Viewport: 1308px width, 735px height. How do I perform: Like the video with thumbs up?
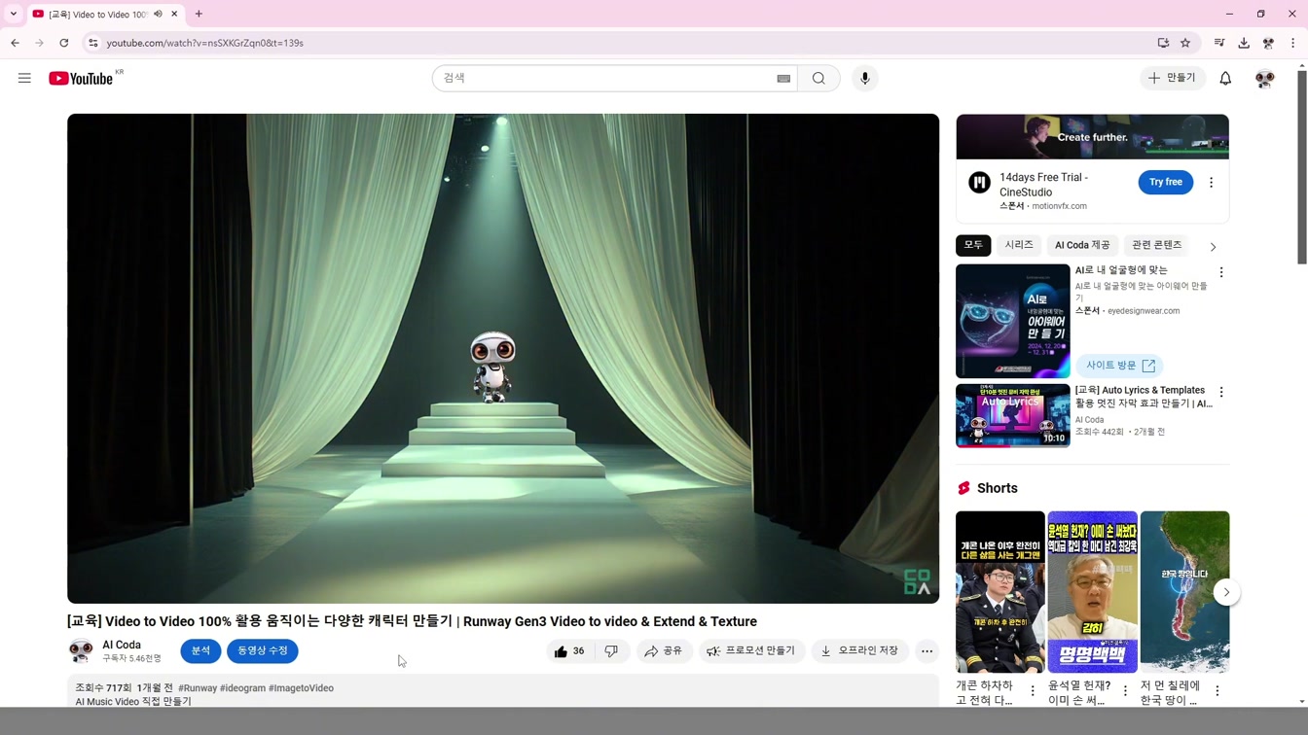(x=570, y=651)
